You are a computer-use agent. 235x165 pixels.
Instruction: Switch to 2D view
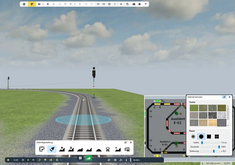[104, 4]
